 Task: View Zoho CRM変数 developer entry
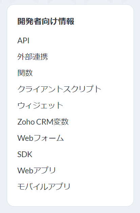pyautogui.click(x=43, y=122)
